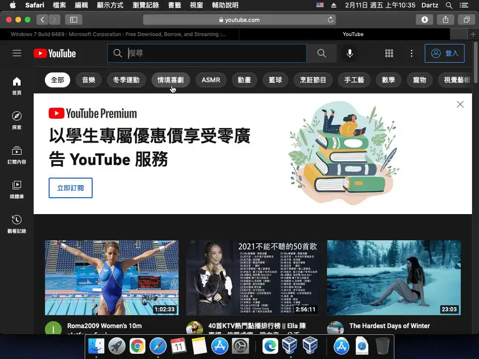This screenshot has width=479, height=359.
Task: Show Safari's tab overview
Action: coord(466,20)
